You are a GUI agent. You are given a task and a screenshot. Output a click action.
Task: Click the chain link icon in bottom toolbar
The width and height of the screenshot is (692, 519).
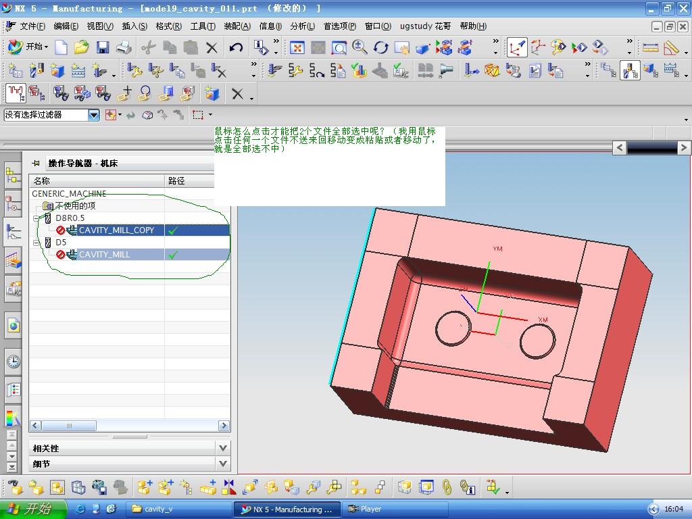[447, 487]
